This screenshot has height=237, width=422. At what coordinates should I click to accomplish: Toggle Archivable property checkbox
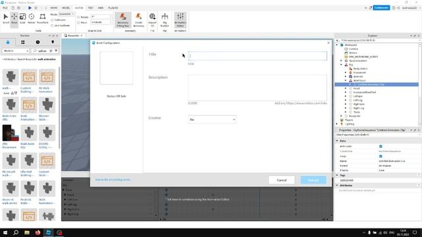pyautogui.click(x=380, y=146)
